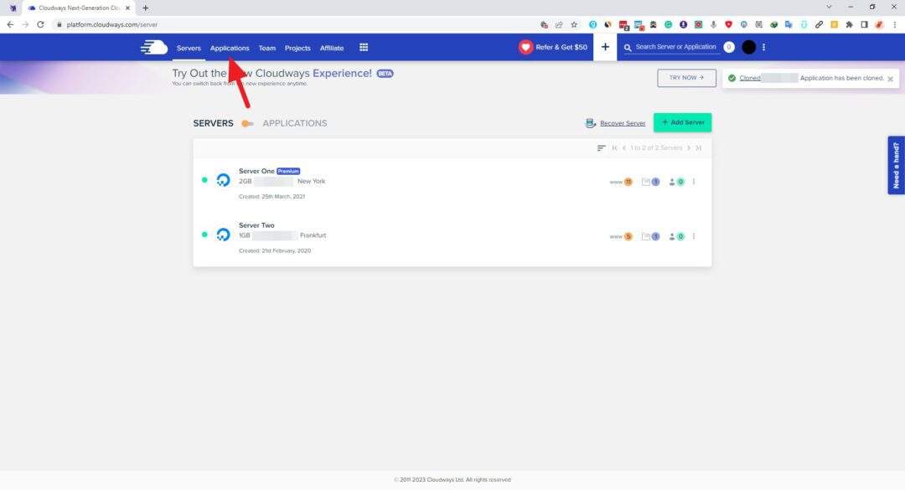The width and height of the screenshot is (905, 490).
Task: Show www applications for Server Two
Action: click(621, 236)
